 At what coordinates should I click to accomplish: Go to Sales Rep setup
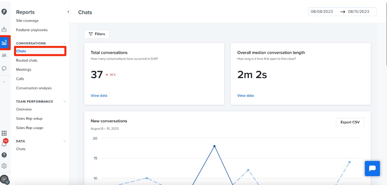click(x=29, y=119)
